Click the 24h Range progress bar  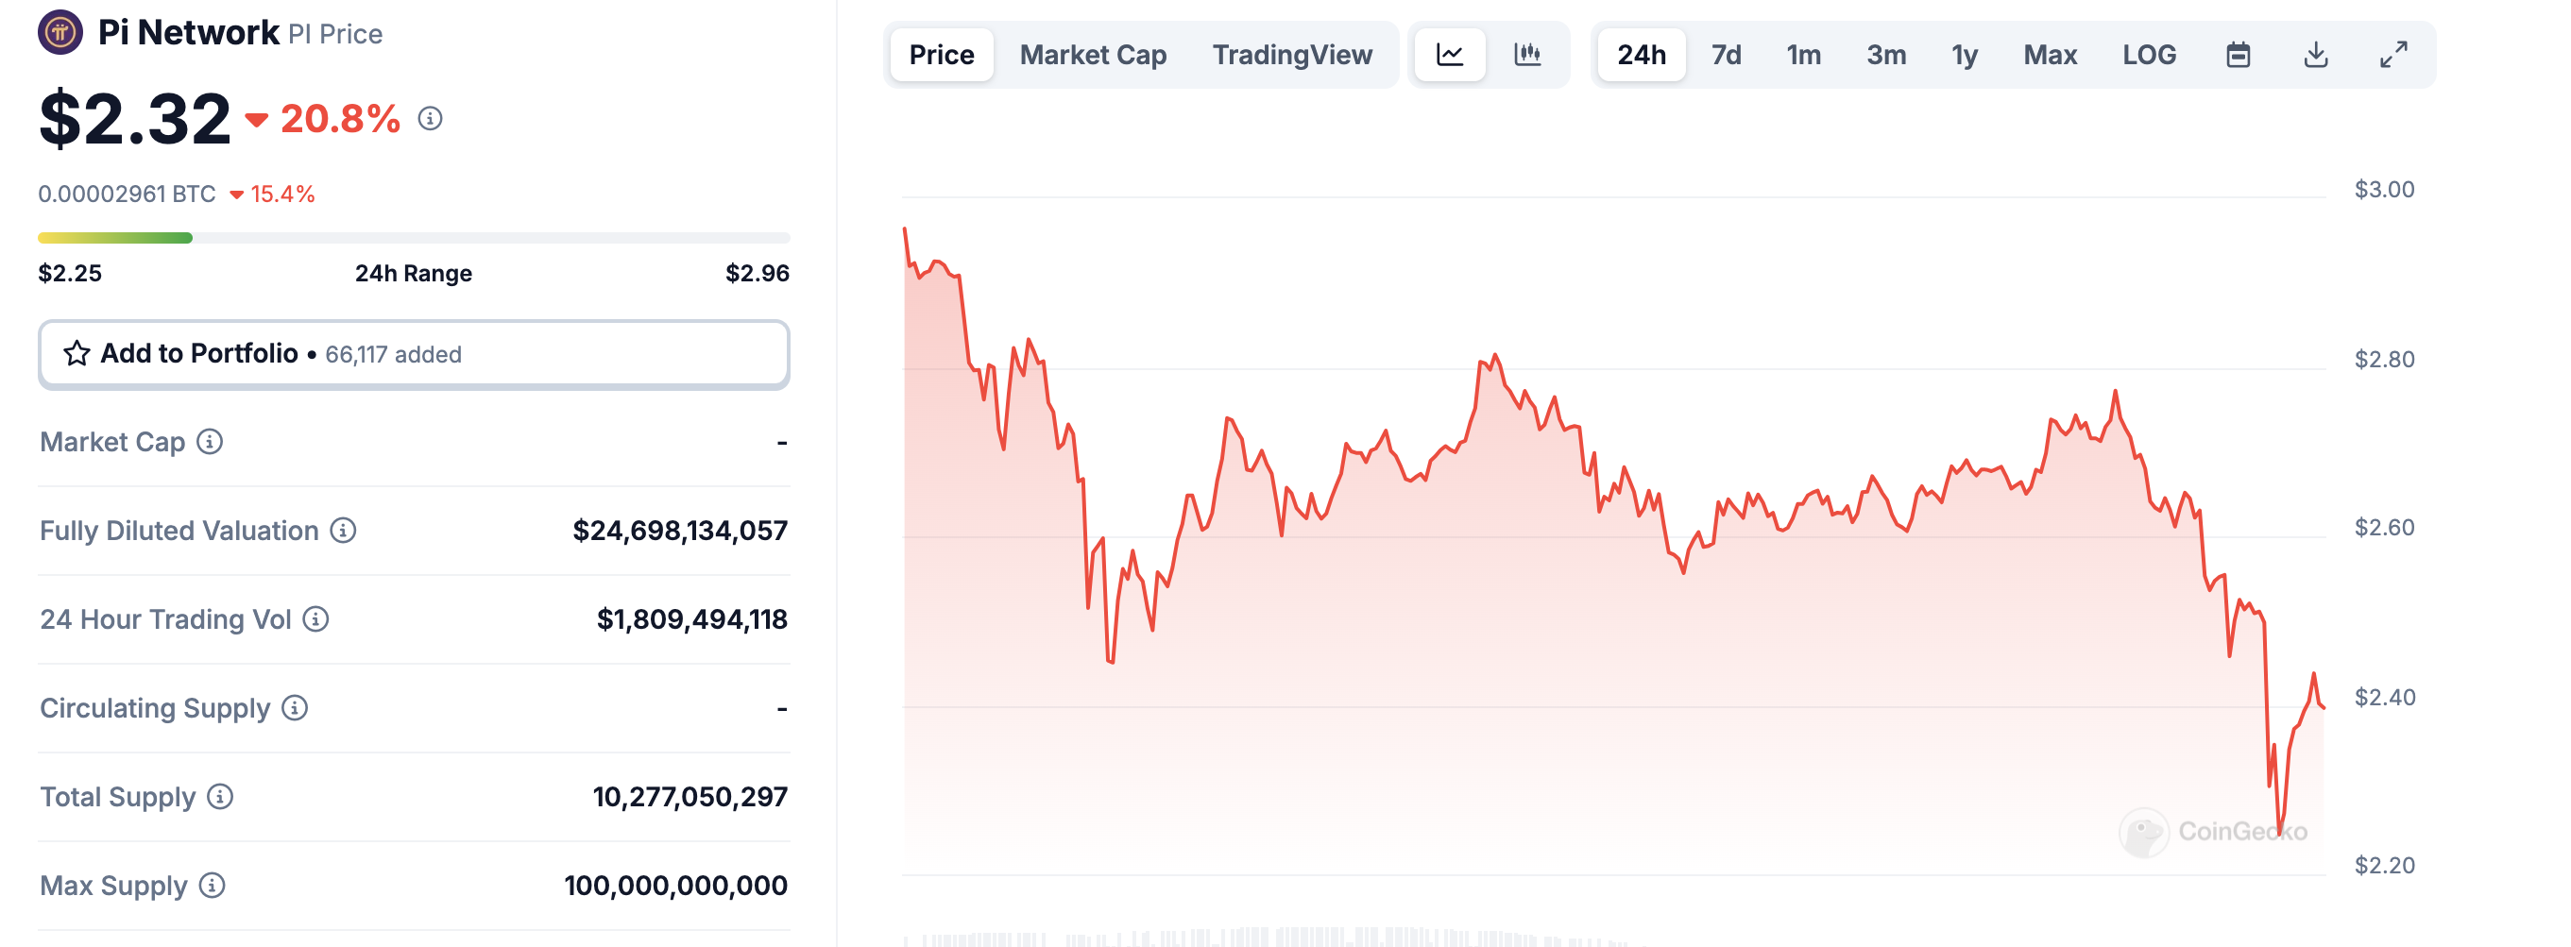tap(415, 238)
